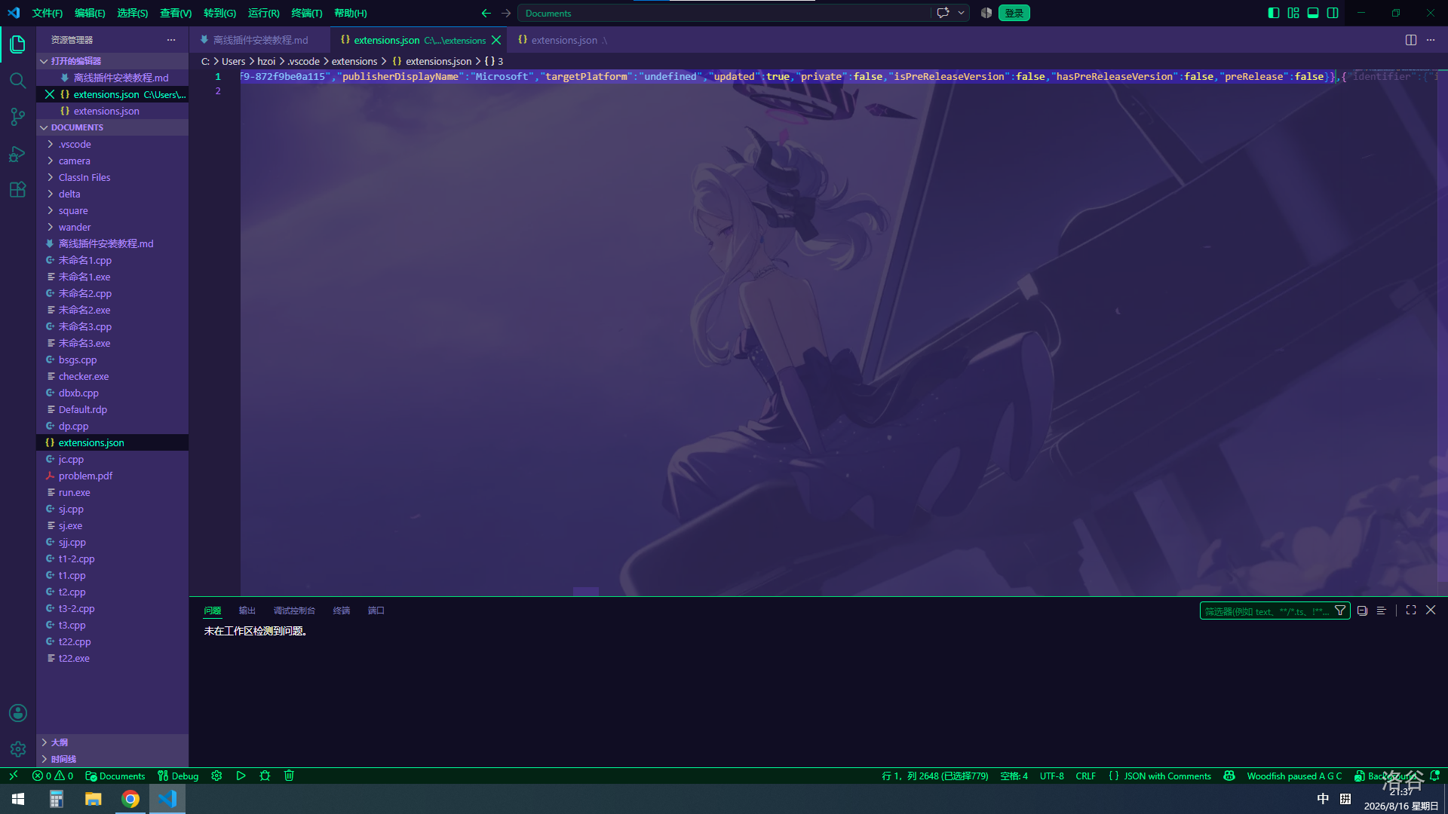The height and width of the screenshot is (814, 1448).
Task: Click the Documents folder in status bar
Action: (115, 776)
